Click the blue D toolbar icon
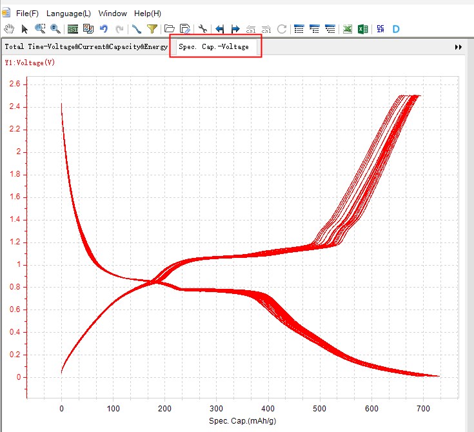Viewport: 474px width, 432px height. pos(396,29)
